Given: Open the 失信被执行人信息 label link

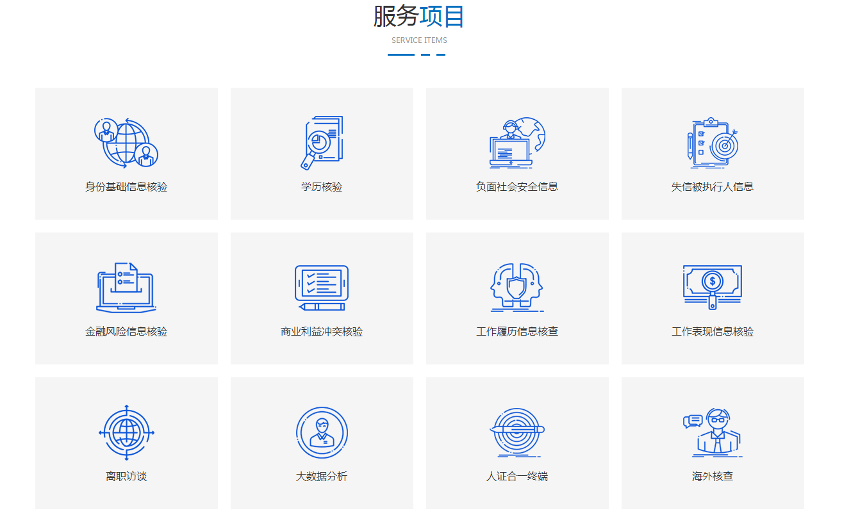Looking at the screenshot, I should pyautogui.click(x=713, y=187).
